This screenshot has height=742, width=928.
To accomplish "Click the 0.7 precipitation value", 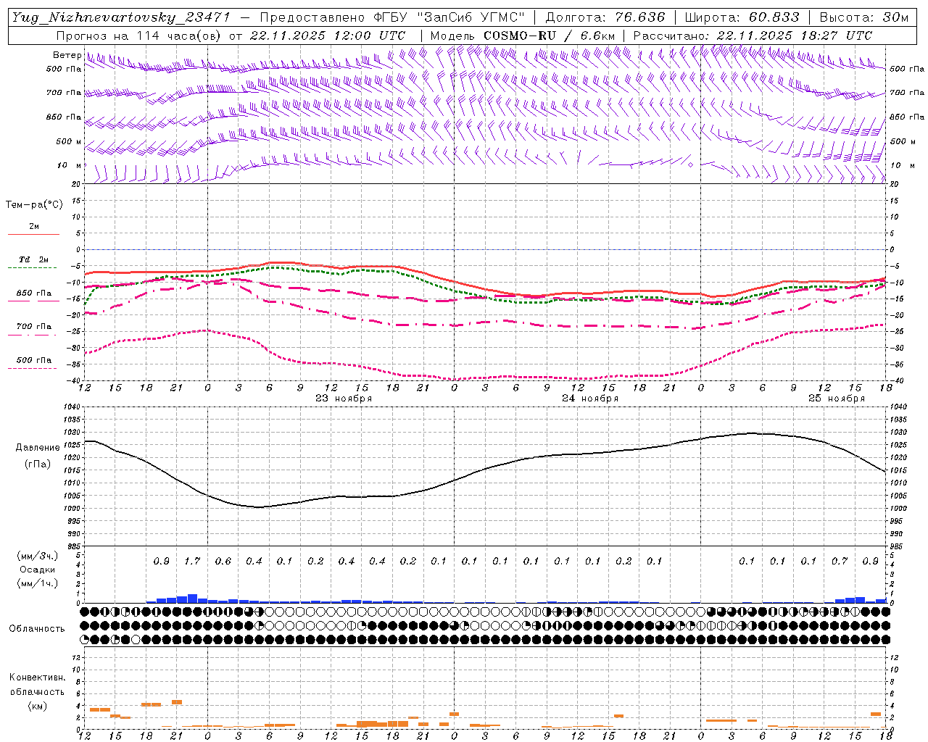I will tap(840, 562).
